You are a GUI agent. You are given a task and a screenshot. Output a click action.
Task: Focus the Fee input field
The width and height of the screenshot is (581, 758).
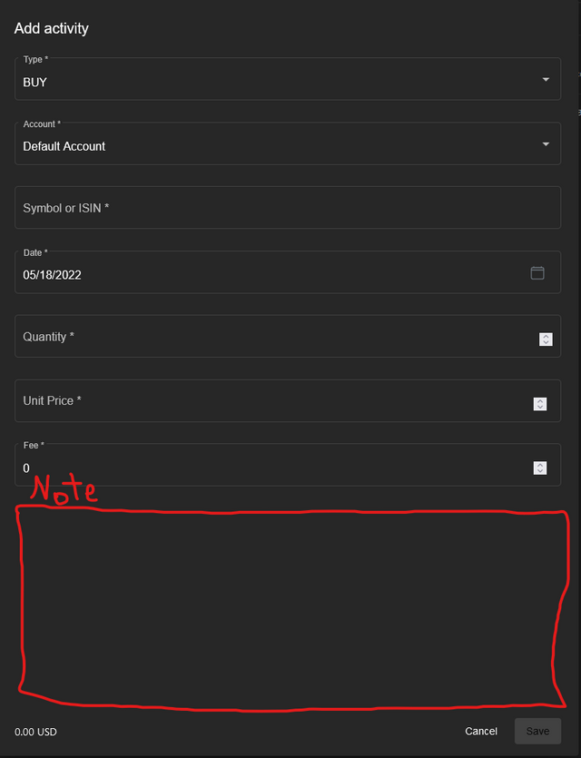pyautogui.click(x=288, y=465)
